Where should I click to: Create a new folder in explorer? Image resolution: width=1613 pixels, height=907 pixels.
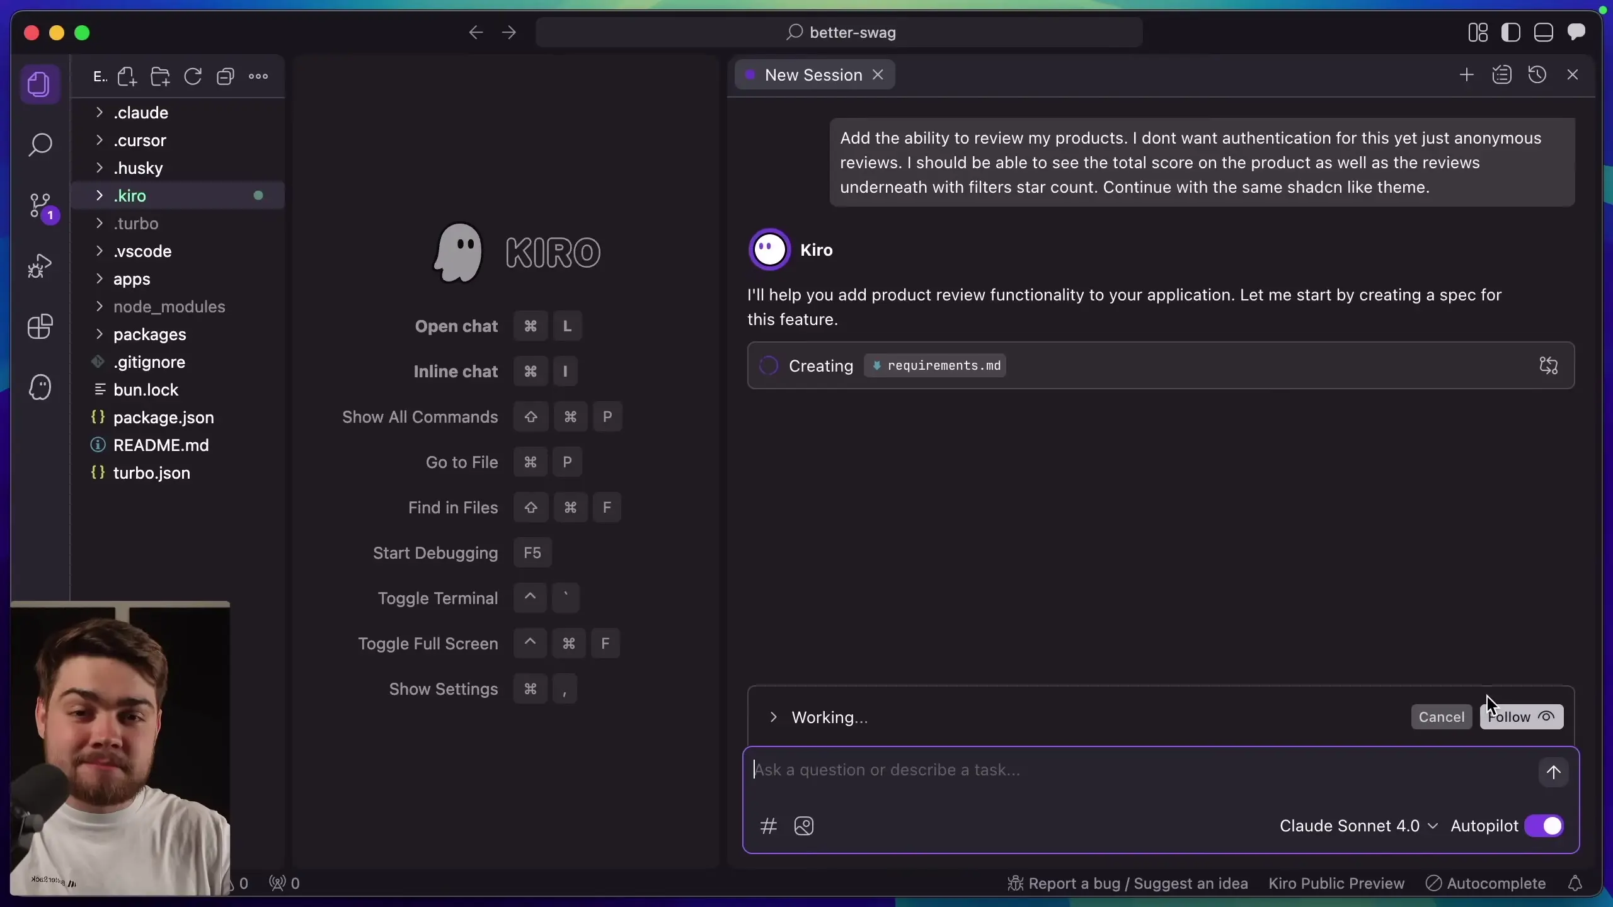pos(160,76)
